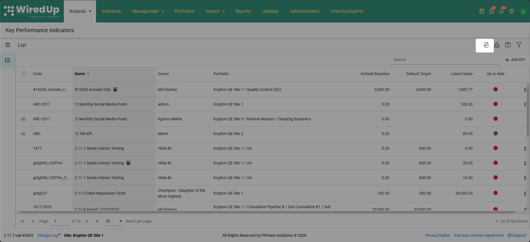Open the calendar icon in header
This screenshot has height=242, width=530.
tap(482, 11)
